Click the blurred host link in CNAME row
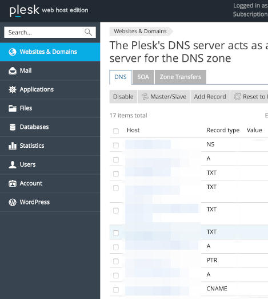Image resolution: width=268 pixels, height=299 pixels. [157, 290]
